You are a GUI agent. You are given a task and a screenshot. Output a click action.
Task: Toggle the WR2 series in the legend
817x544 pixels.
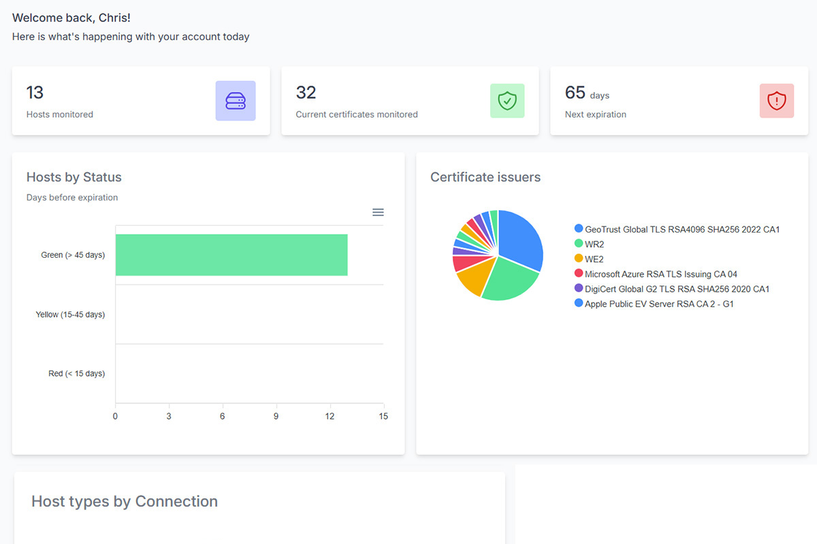(595, 244)
